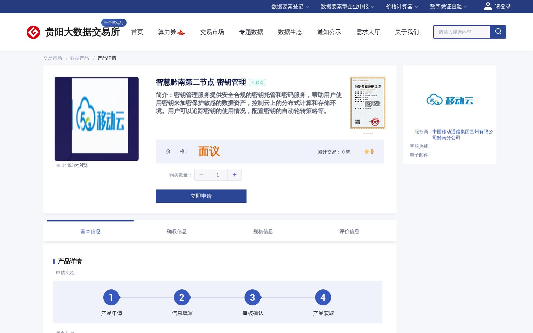
Task: Click the 累计交易 count text
Action: [334, 152]
